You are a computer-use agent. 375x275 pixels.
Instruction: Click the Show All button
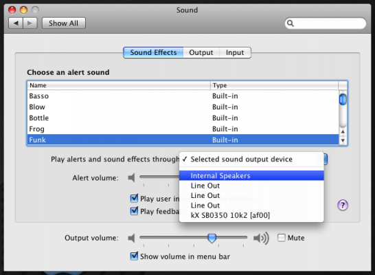click(x=64, y=23)
